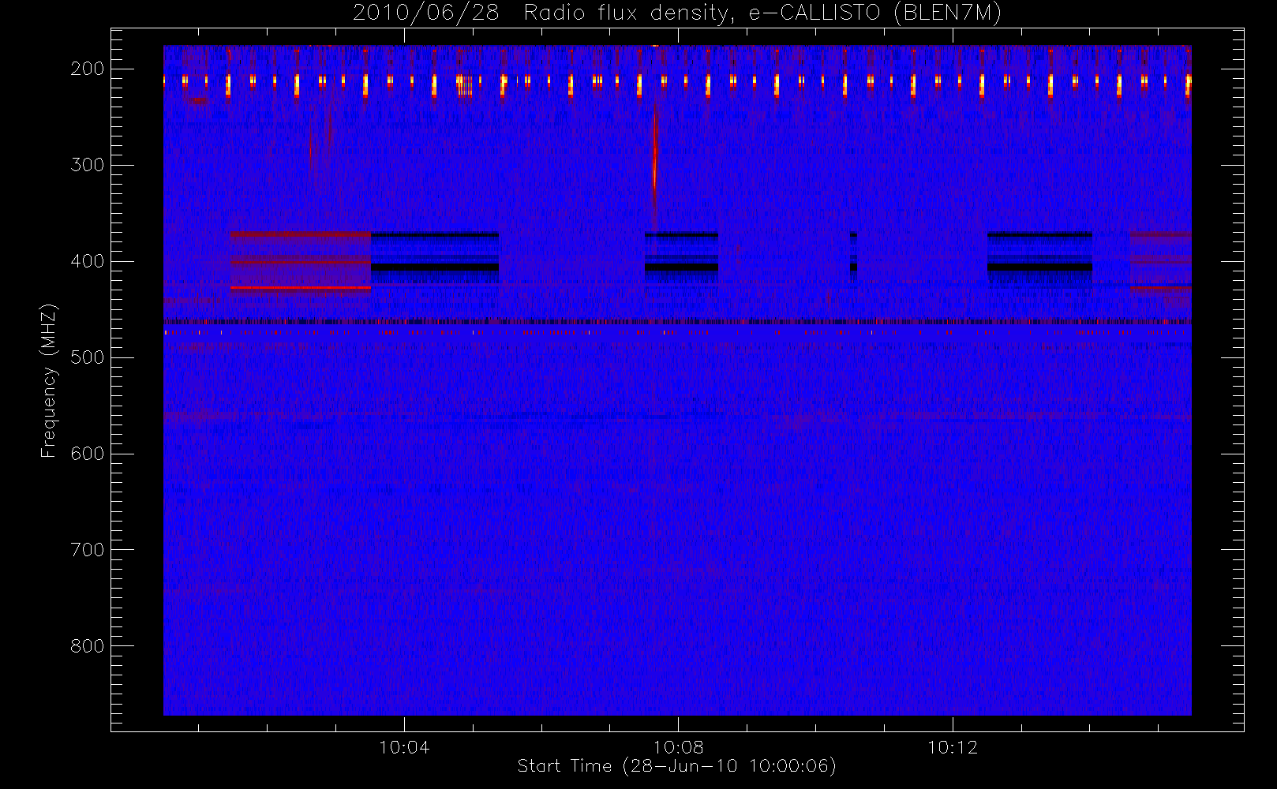This screenshot has height=789, width=1277.
Task: Click the bright red vertical radio burst streak
Action: tap(654, 166)
